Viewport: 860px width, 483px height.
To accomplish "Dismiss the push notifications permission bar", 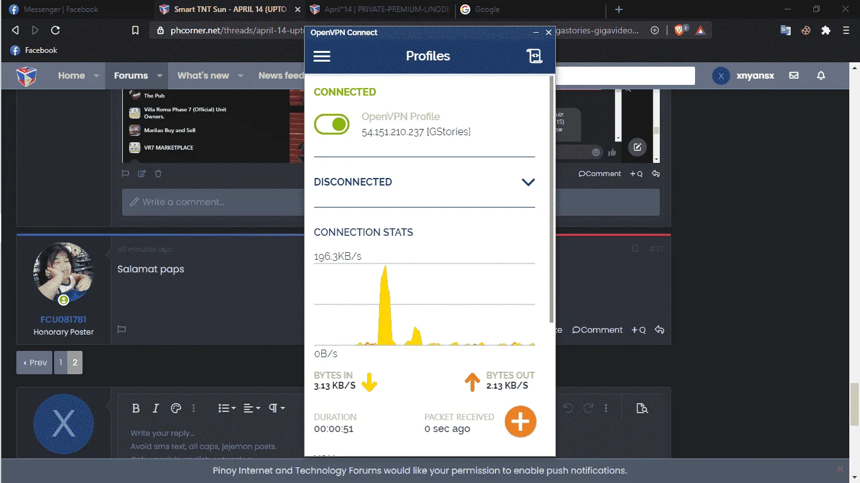I will click(x=840, y=469).
